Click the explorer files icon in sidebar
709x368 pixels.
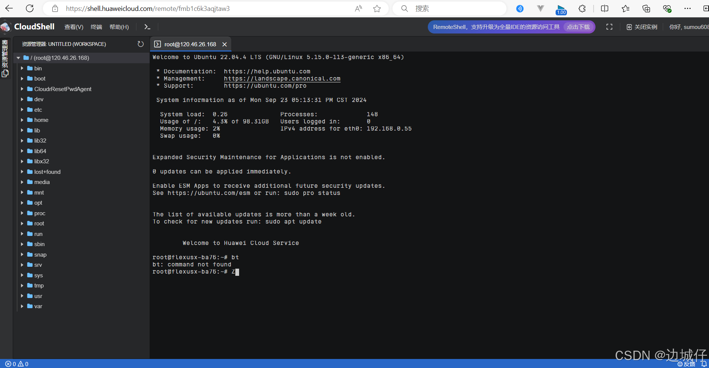click(5, 74)
